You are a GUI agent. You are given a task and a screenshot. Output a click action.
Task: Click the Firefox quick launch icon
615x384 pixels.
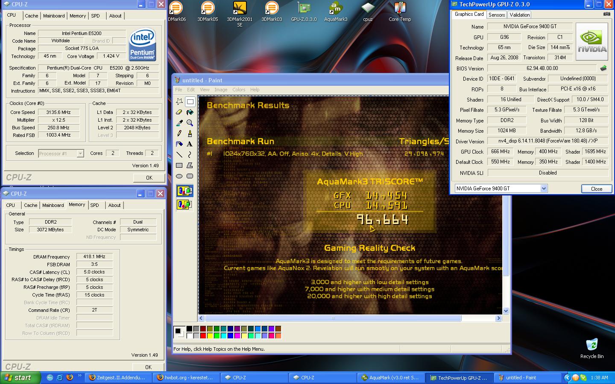(x=70, y=378)
